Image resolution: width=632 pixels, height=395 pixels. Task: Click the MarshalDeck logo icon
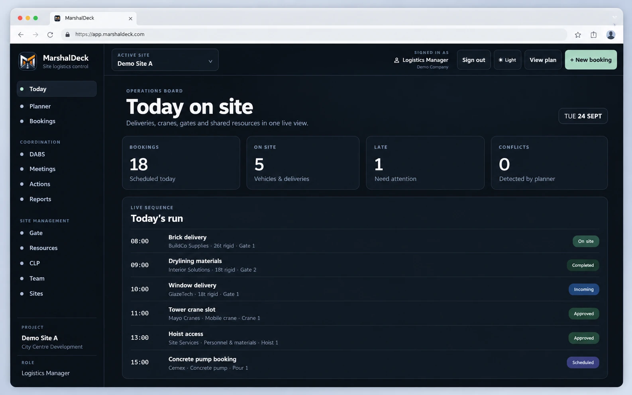click(x=28, y=61)
